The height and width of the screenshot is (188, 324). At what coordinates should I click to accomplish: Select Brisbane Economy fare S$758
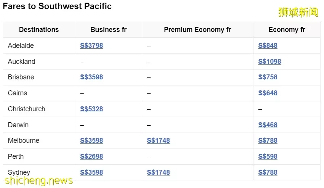click(268, 77)
